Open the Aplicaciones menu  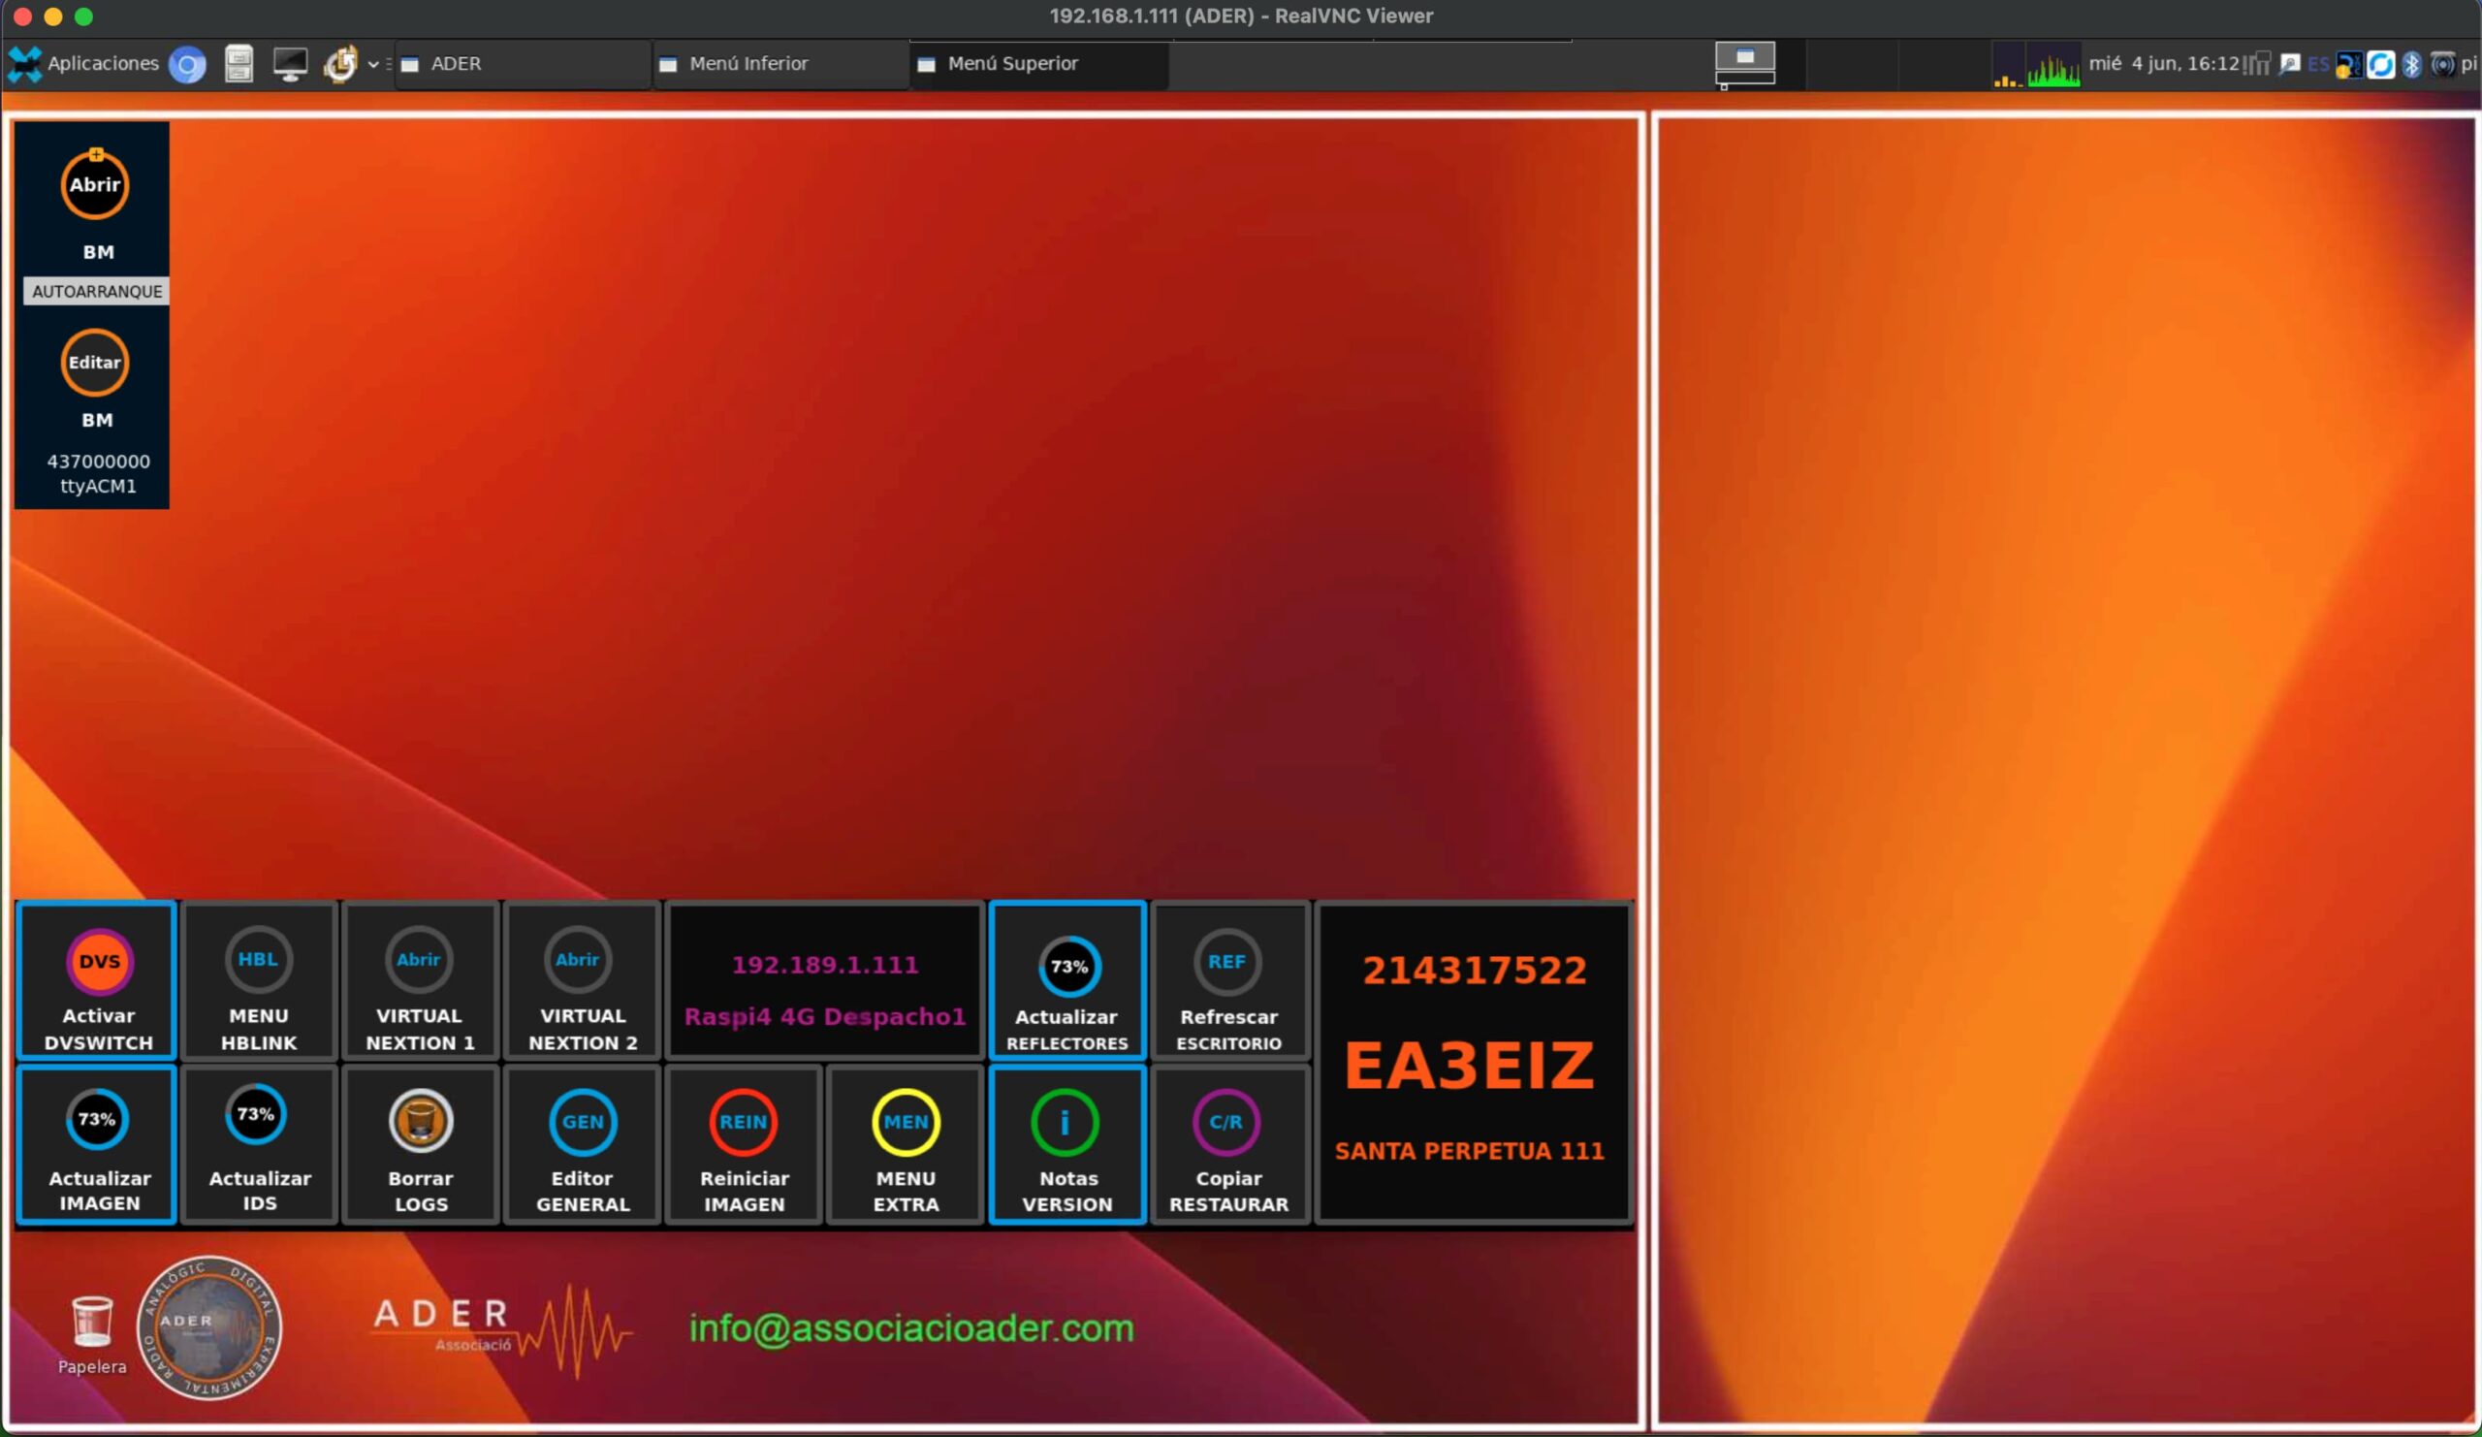[82, 64]
